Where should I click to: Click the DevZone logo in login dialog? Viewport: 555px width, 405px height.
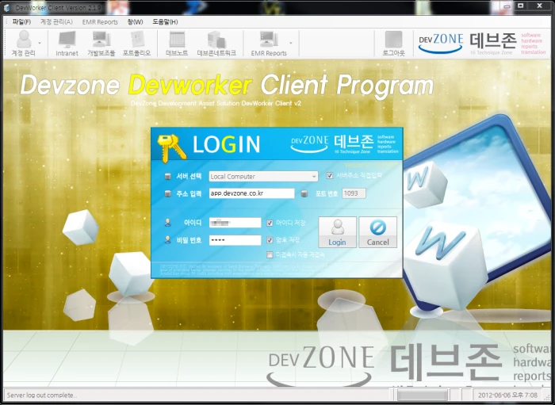(309, 144)
